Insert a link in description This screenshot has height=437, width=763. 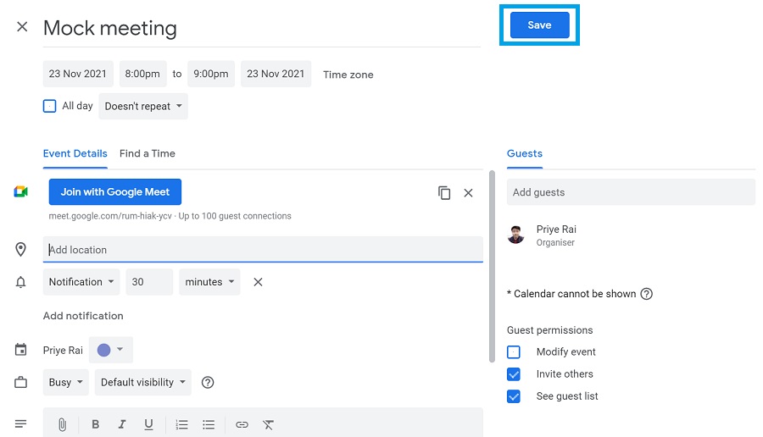point(242,425)
